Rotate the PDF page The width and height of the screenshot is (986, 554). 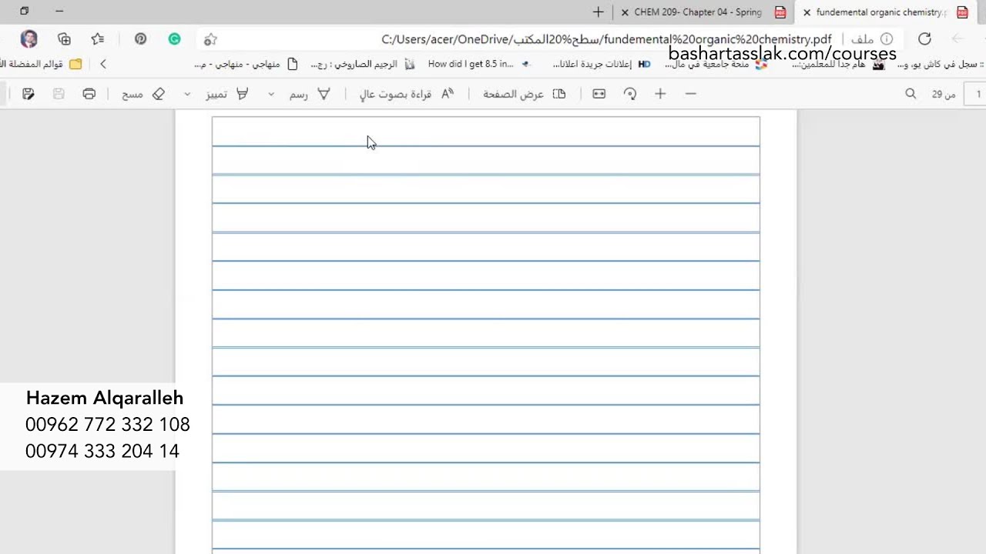[x=630, y=94]
